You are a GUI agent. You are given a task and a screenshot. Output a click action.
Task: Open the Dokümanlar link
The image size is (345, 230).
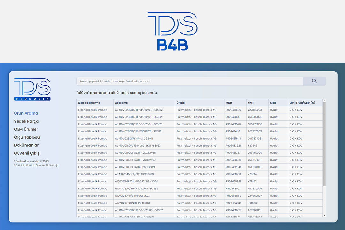click(26, 145)
